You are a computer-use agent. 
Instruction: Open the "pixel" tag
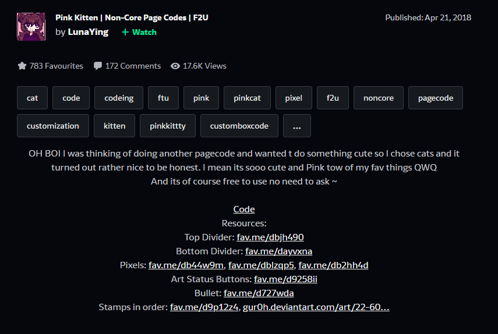tap(294, 98)
